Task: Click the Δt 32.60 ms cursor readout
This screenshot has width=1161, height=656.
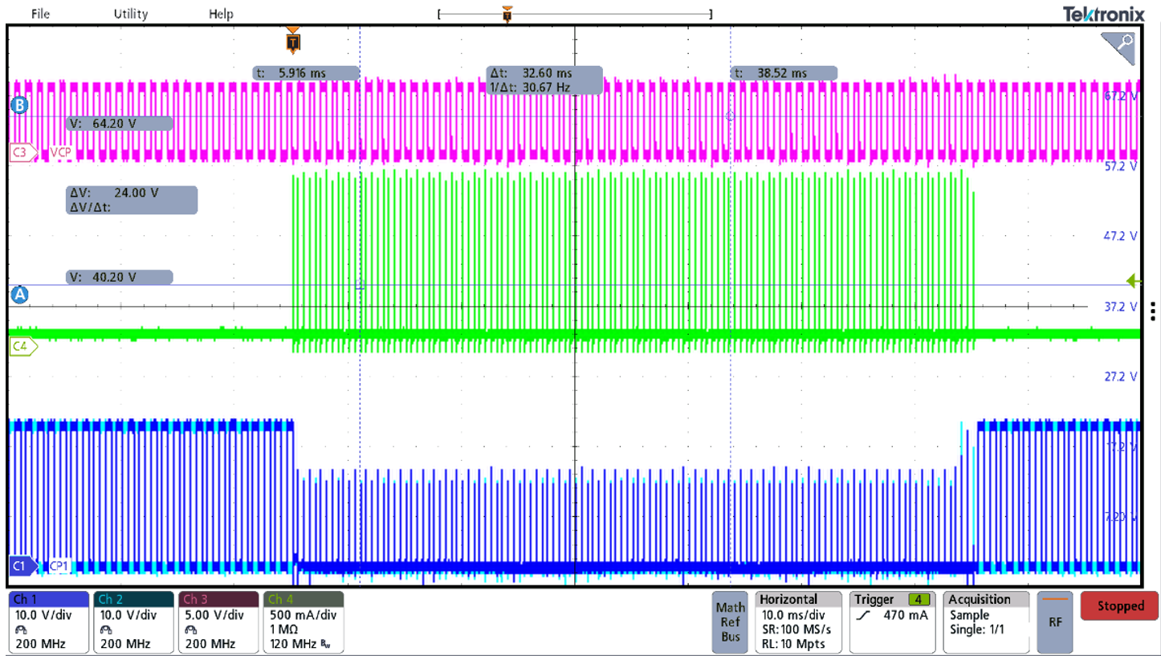Action: click(544, 79)
